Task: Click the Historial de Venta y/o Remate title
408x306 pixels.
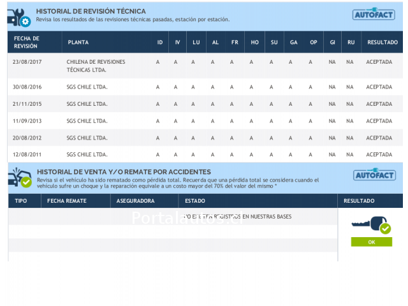Action: [124, 171]
